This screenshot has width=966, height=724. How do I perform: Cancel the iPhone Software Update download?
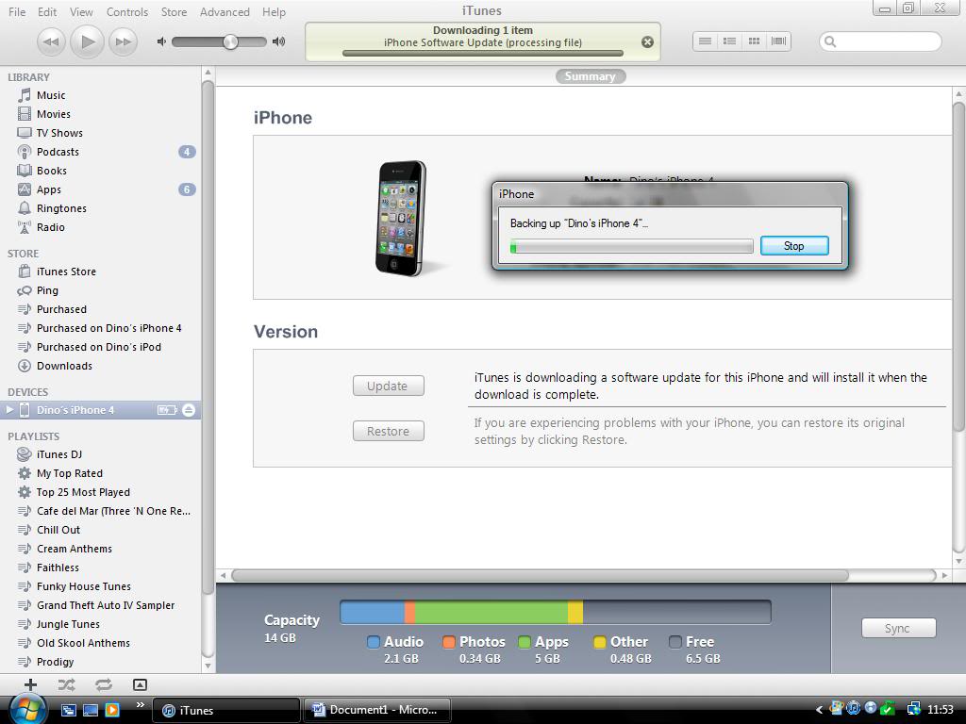[x=647, y=41]
